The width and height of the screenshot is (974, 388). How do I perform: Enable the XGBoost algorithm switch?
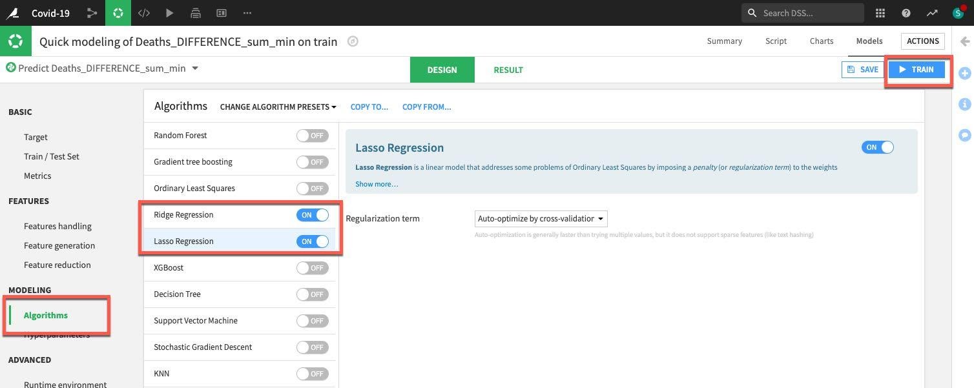(312, 268)
